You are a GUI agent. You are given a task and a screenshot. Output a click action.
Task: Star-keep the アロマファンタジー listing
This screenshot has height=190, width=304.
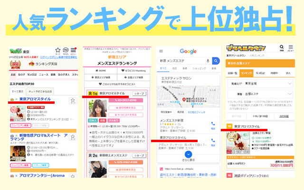pyautogui.click(x=73, y=176)
